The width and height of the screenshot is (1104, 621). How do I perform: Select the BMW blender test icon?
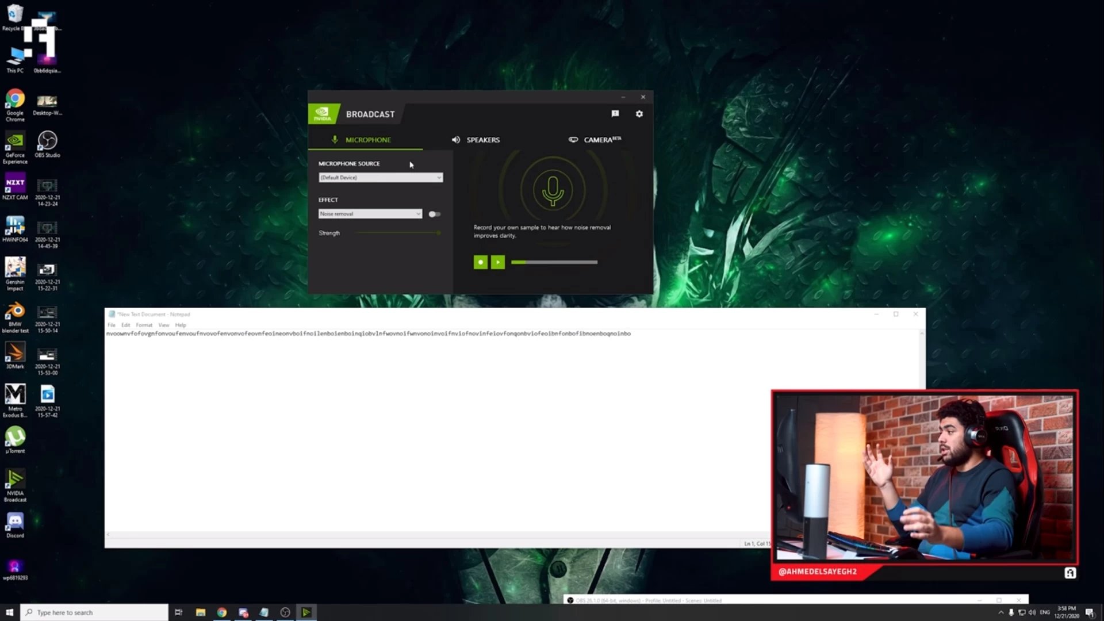pos(15,317)
